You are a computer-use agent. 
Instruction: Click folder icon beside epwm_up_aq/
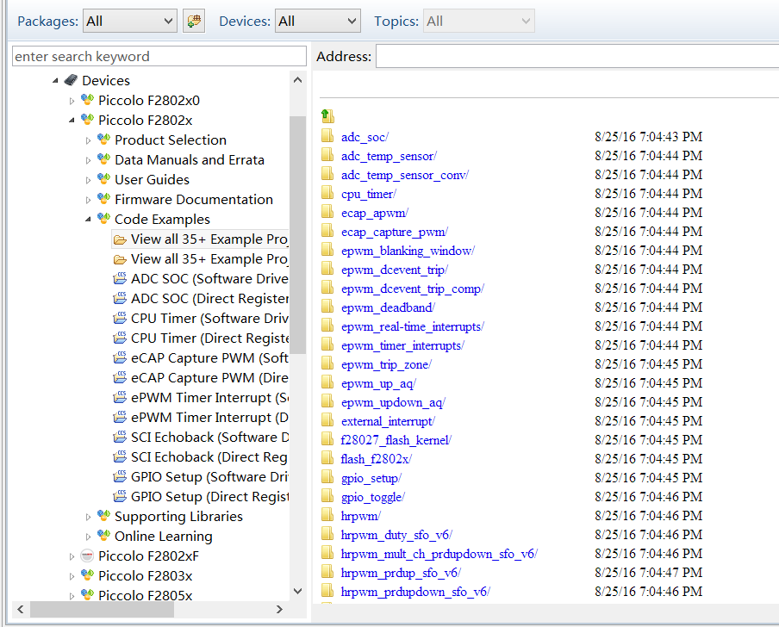327,382
